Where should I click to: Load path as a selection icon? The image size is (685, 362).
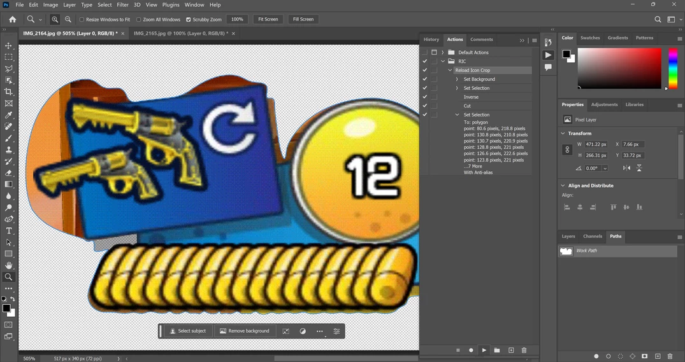tap(620, 356)
